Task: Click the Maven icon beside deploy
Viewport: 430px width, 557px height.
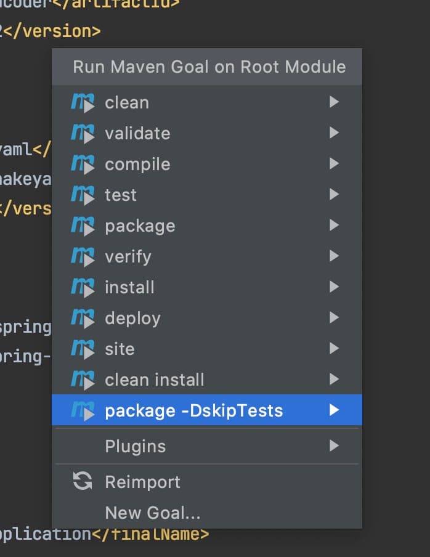Action: [83, 318]
